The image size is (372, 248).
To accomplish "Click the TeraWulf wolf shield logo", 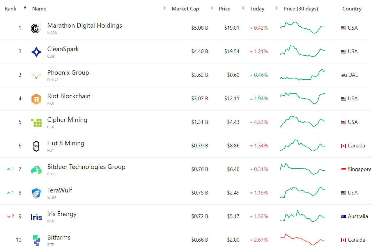I will 36,193.
